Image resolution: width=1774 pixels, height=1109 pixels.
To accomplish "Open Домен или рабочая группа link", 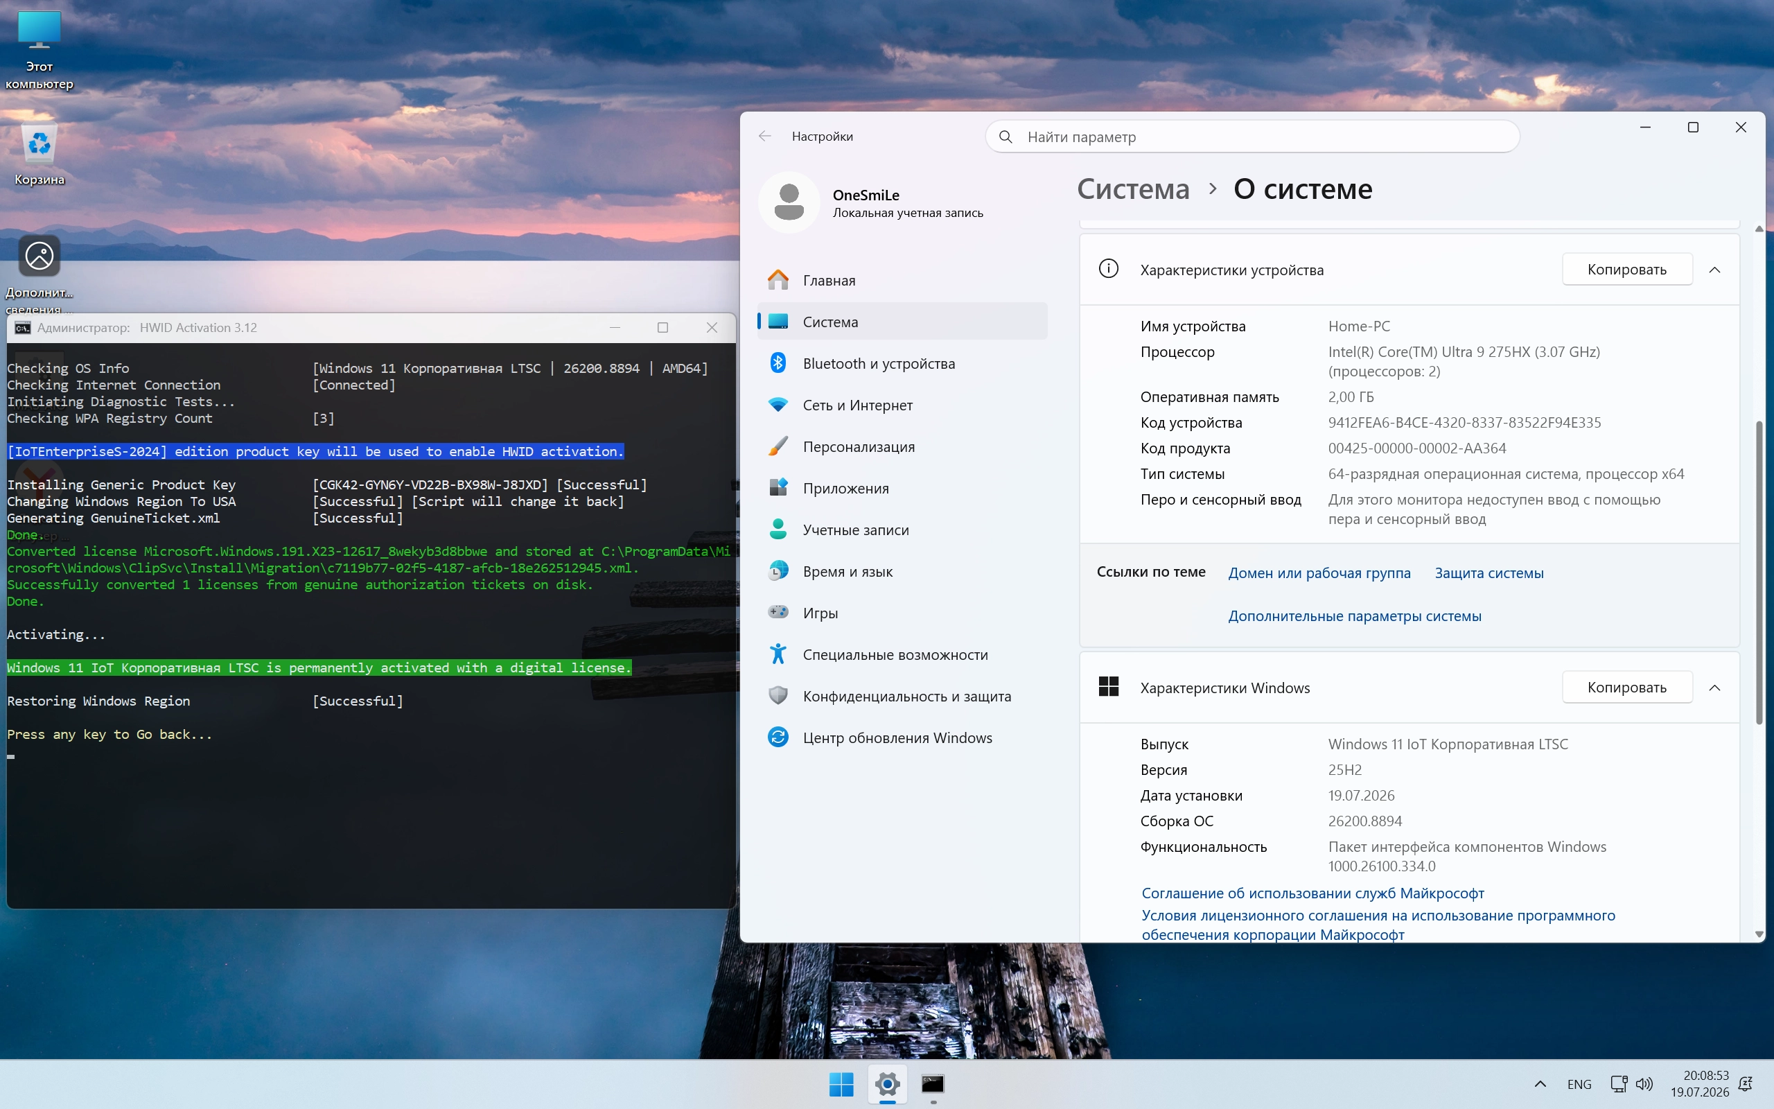I will point(1319,573).
